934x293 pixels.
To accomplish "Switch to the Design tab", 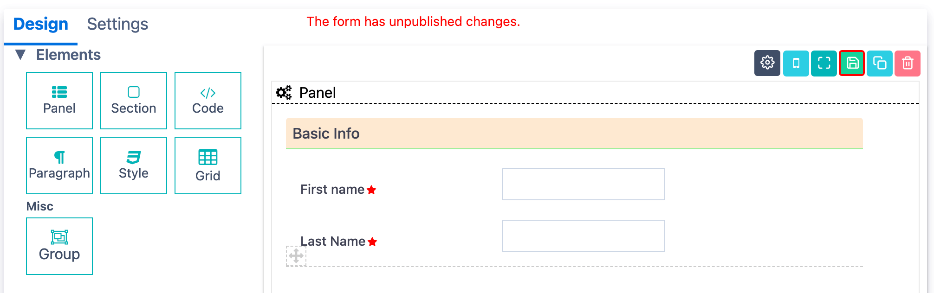I will coord(40,24).
